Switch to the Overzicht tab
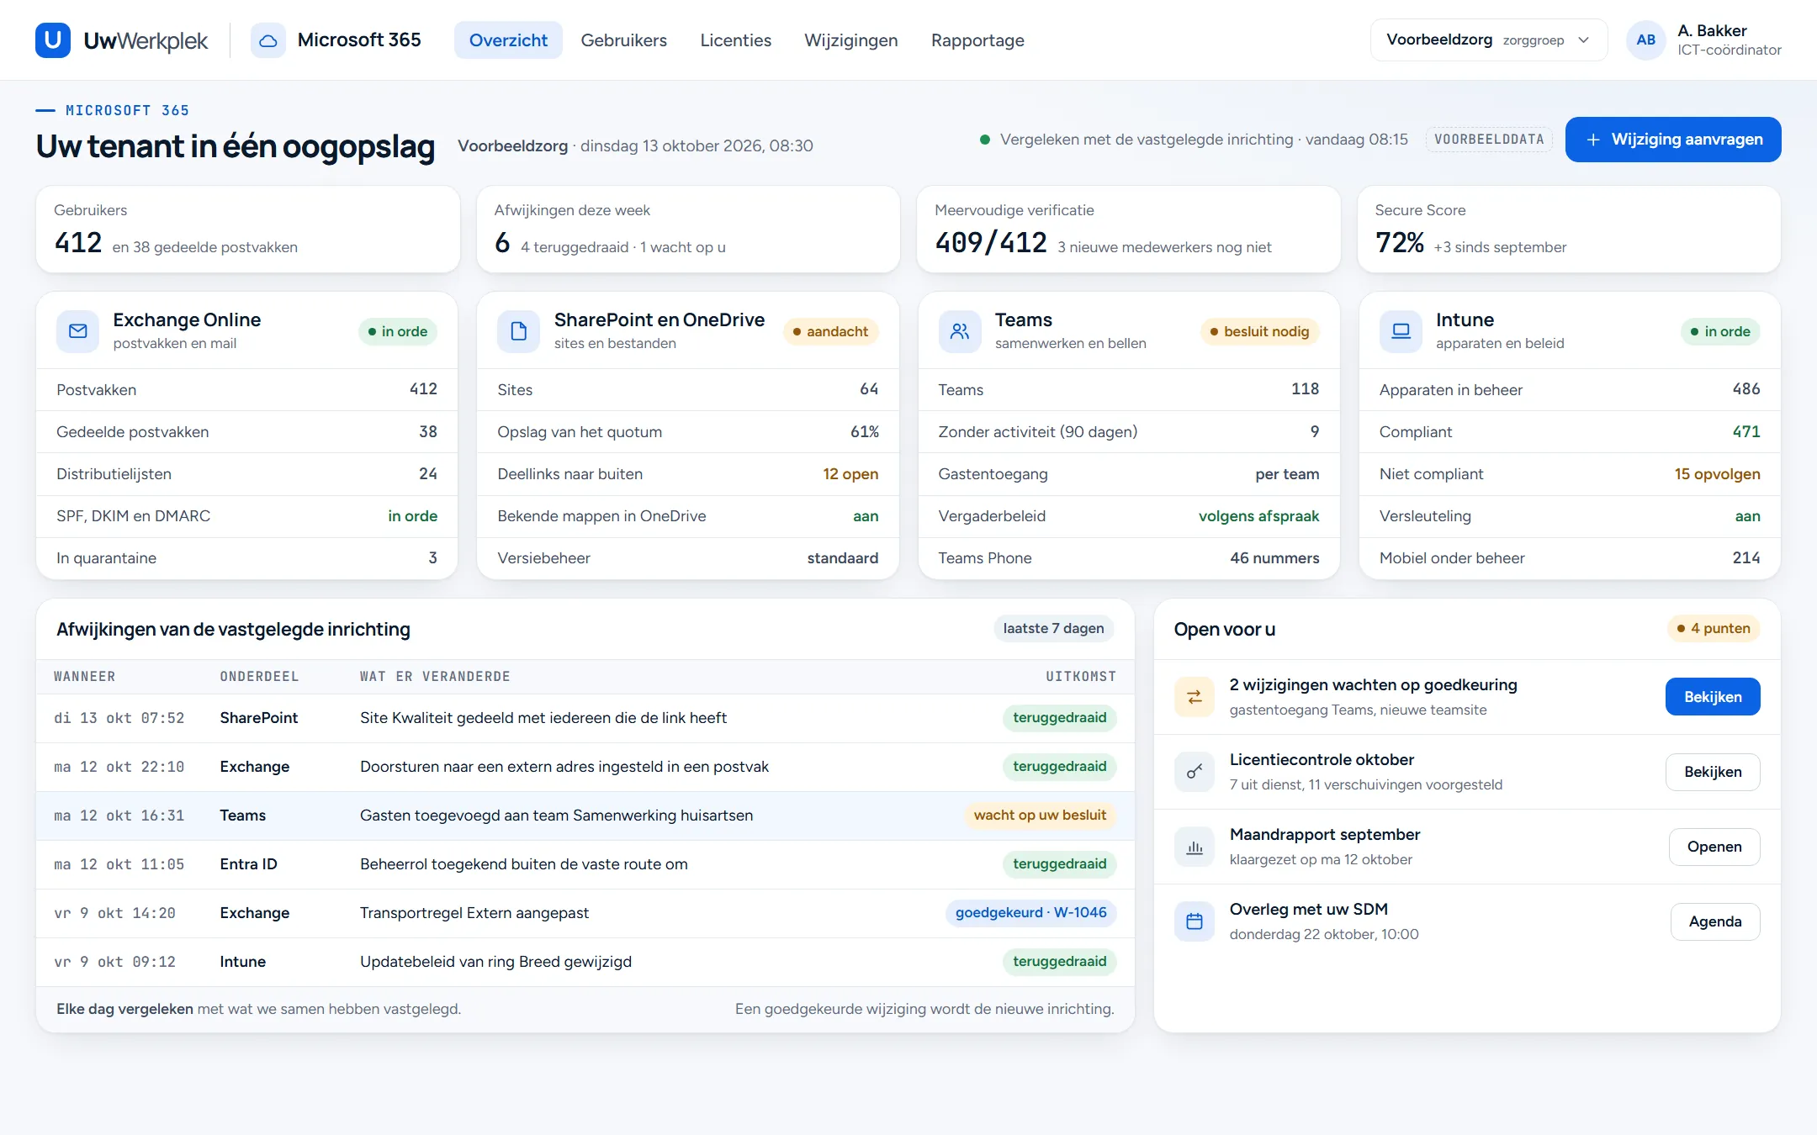1817x1135 pixels. 508,40
